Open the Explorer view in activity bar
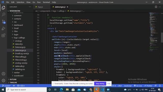Screen dimensions: 163x92 (x=3, y=8)
